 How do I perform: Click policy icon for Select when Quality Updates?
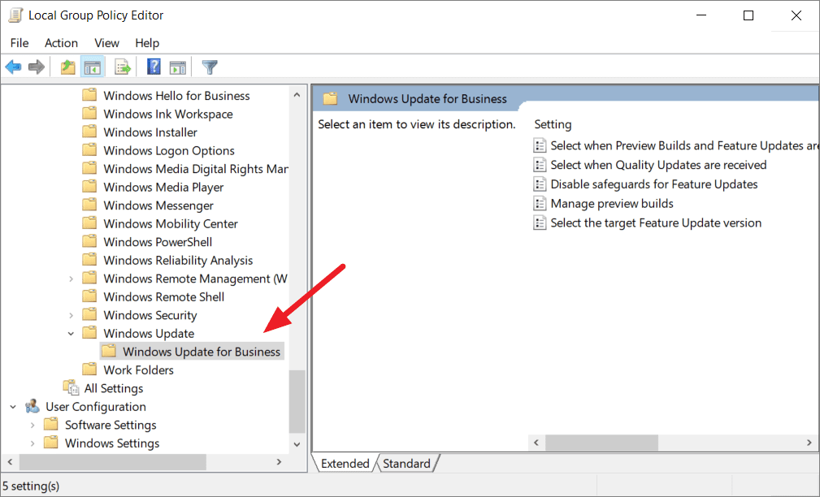click(x=540, y=165)
